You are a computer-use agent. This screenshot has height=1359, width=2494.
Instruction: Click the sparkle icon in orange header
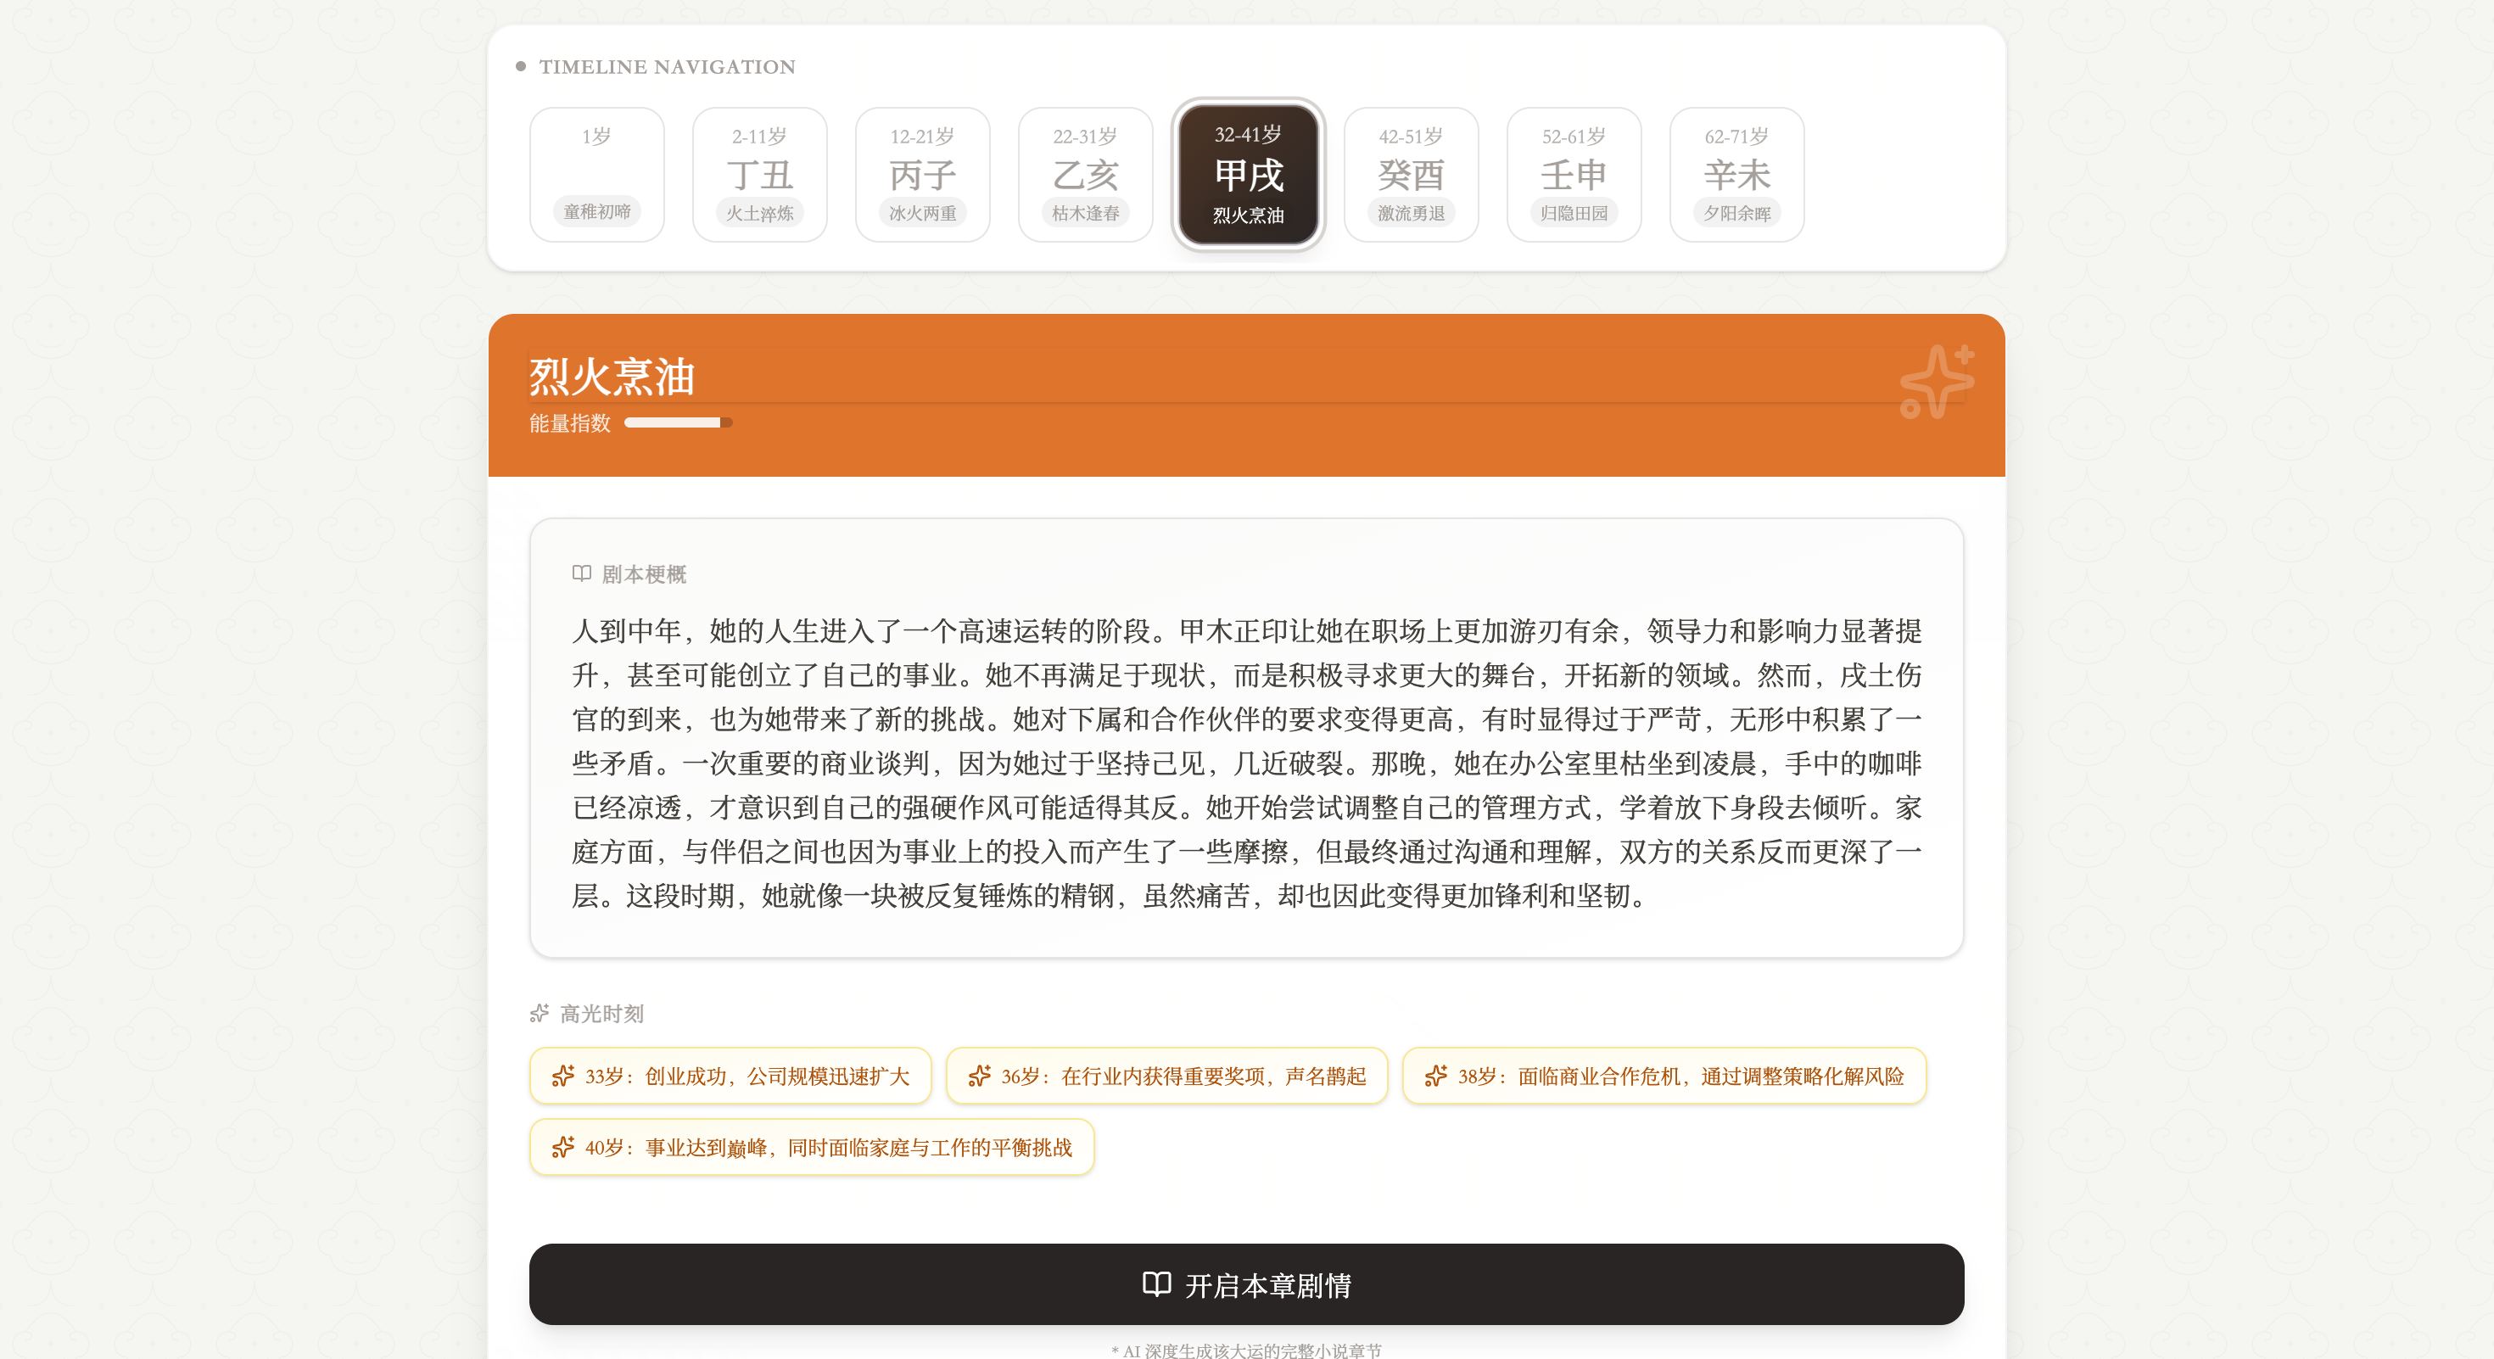pyautogui.click(x=1937, y=382)
